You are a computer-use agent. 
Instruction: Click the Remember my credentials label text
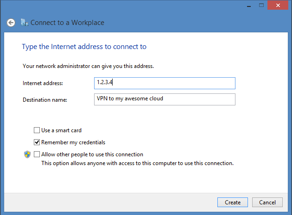click(x=73, y=142)
